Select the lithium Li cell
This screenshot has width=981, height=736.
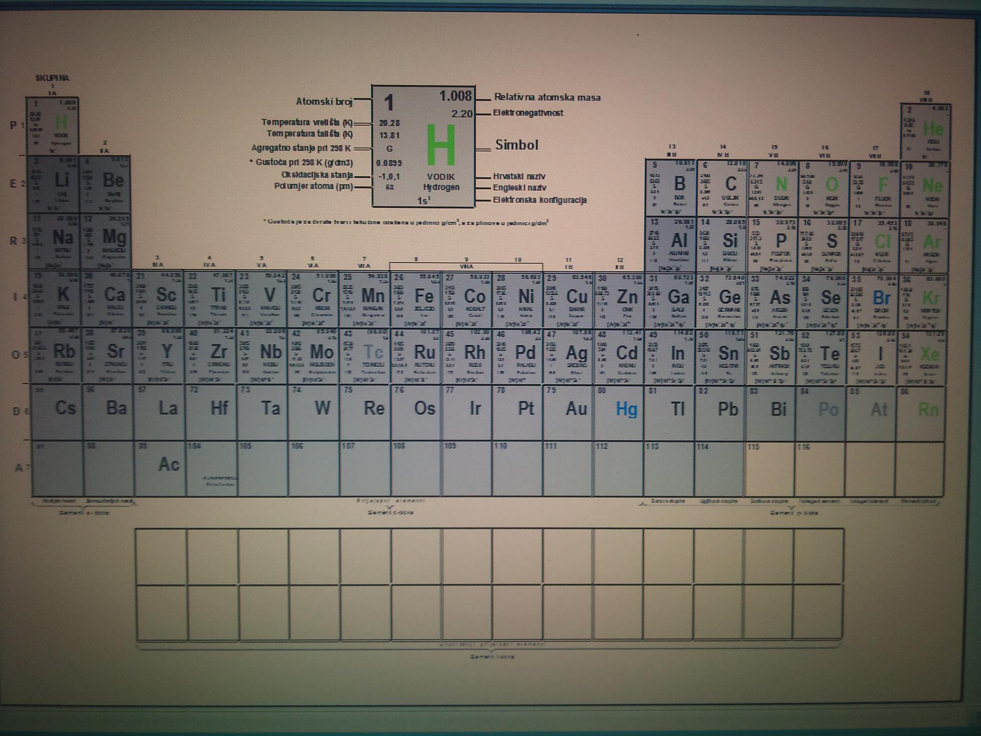[x=54, y=184]
